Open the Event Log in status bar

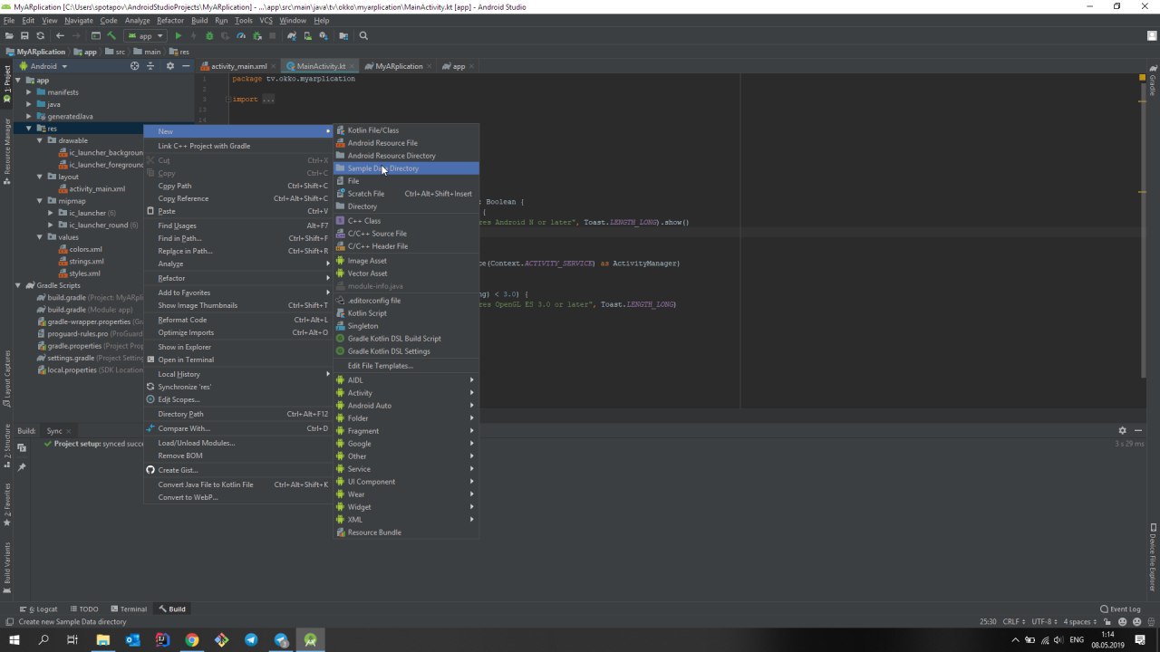tap(1120, 609)
